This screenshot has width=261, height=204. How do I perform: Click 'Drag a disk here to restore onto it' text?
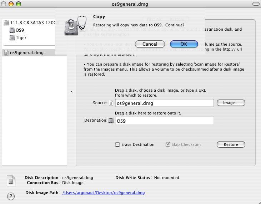[148, 113]
